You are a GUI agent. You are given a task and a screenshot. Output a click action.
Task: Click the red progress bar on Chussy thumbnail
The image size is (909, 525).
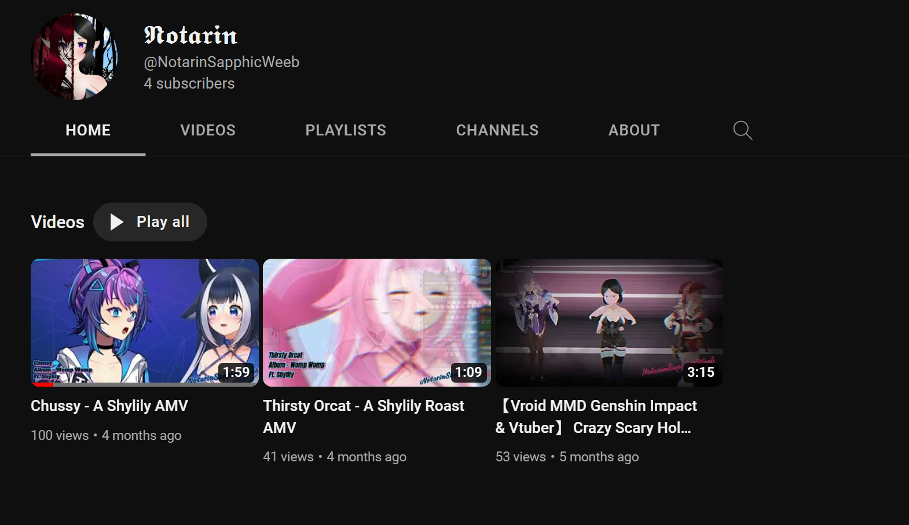click(42, 384)
